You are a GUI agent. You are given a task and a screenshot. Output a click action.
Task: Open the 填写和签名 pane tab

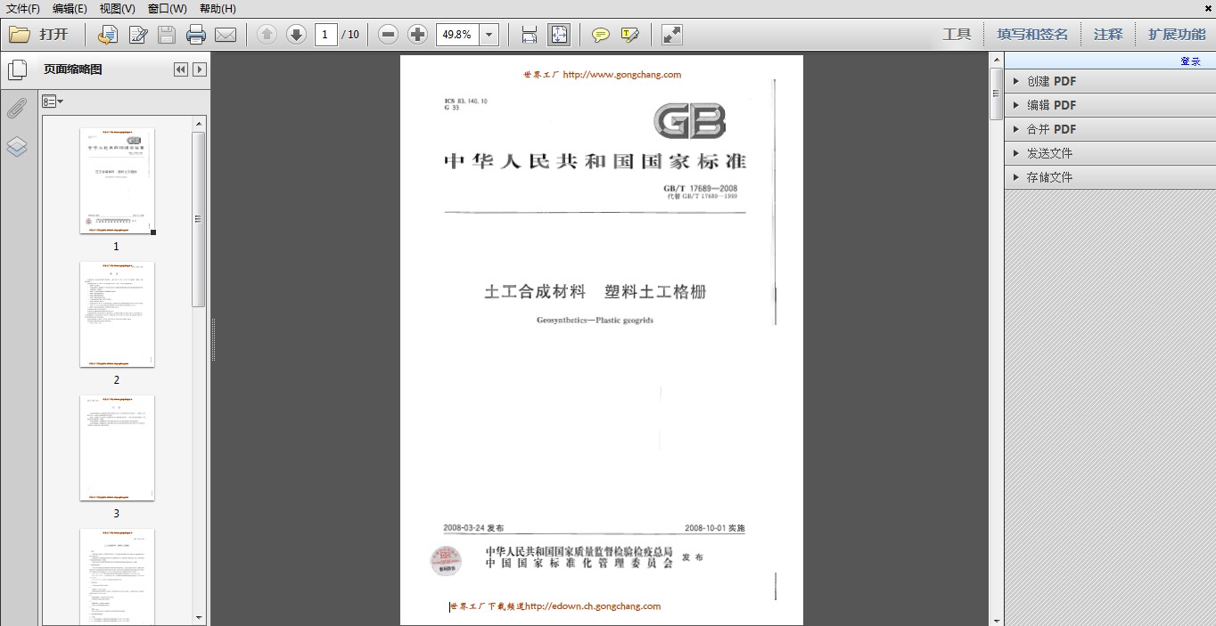tap(1032, 35)
